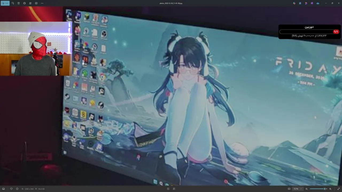Viewport: 342px width, 192px height.
Task: Enter full screen with the expand arrows icon
Action: [339, 189]
